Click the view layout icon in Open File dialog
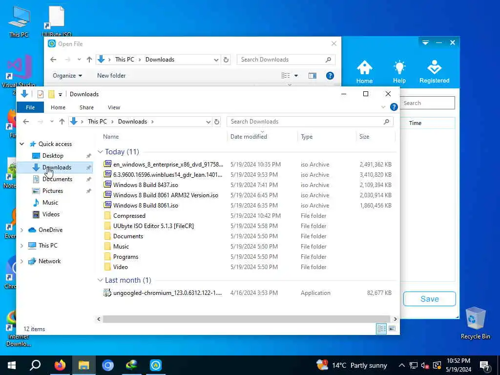This screenshot has width=500, height=375. click(x=285, y=76)
